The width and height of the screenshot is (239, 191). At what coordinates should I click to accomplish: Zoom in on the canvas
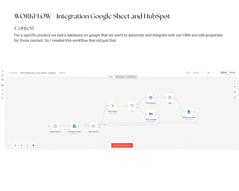[x=15, y=145]
